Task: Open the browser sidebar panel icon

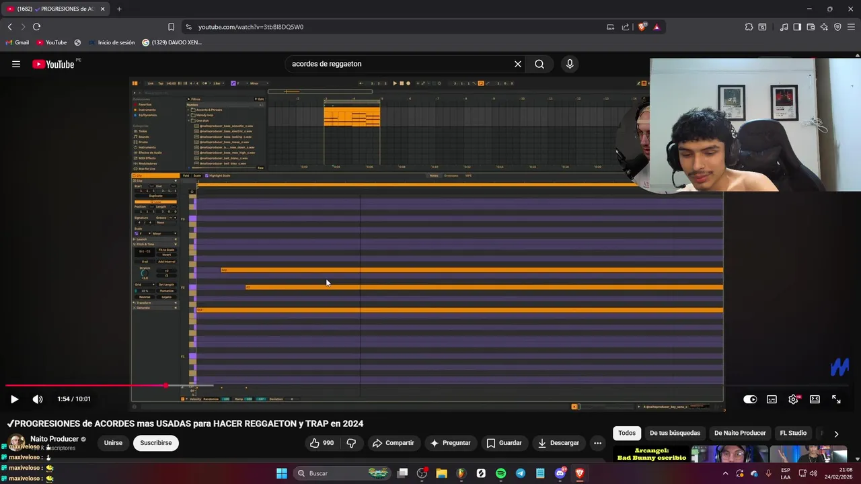Action: point(797,27)
